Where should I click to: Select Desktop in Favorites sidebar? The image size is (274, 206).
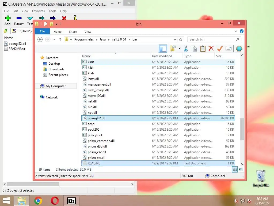[x=54, y=64]
